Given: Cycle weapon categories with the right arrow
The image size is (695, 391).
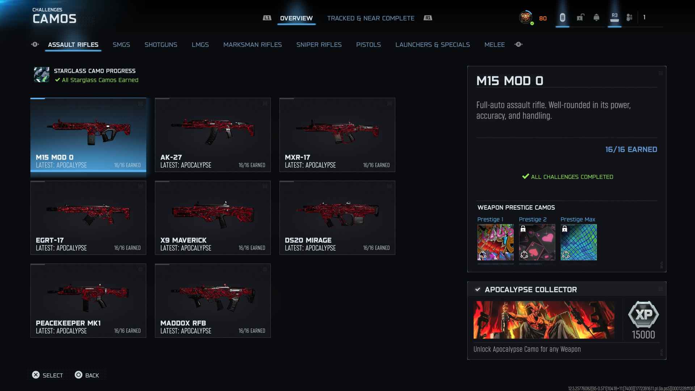Looking at the screenshot, I should (x=518, y=45).
